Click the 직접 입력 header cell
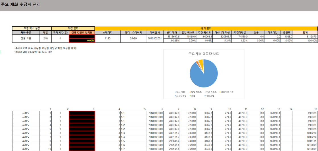318x151 pixels. (x=73, y=29)
